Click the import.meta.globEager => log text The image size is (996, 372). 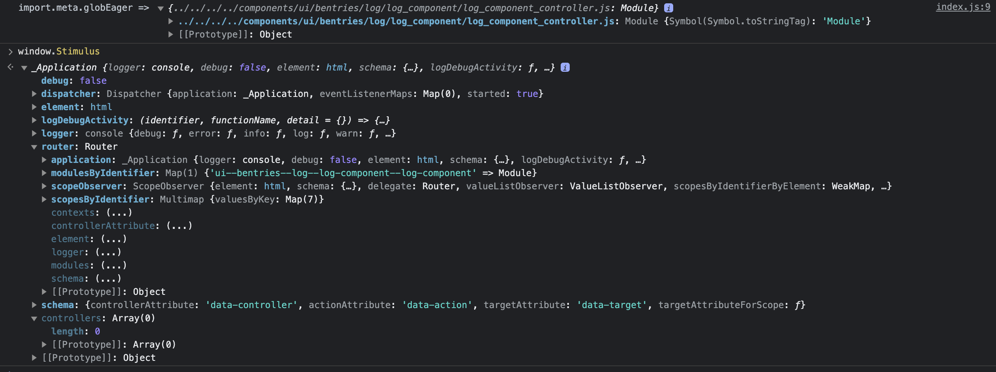pyautogui.click(x=84, y=8)
